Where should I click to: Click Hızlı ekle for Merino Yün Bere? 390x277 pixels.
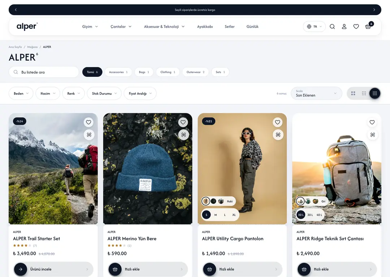click(148, 269)
